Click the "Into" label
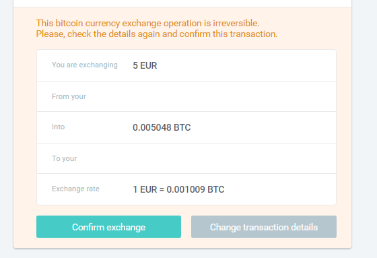 tap(58, 127)
